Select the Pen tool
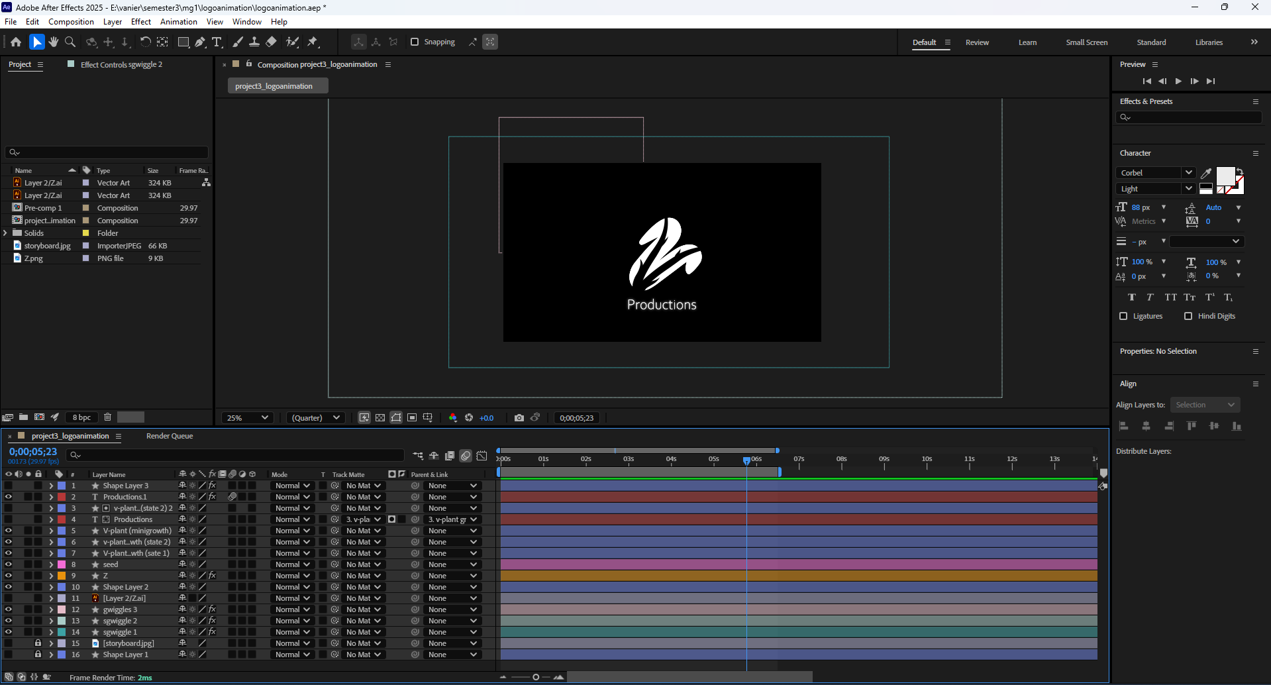This screenshot has width=1271, height=685. tap(200, 42)
